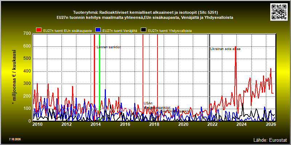Click the y-axis value 400
Image resolution: width=291 pixels, height=145 pixels.
[27, 71]
